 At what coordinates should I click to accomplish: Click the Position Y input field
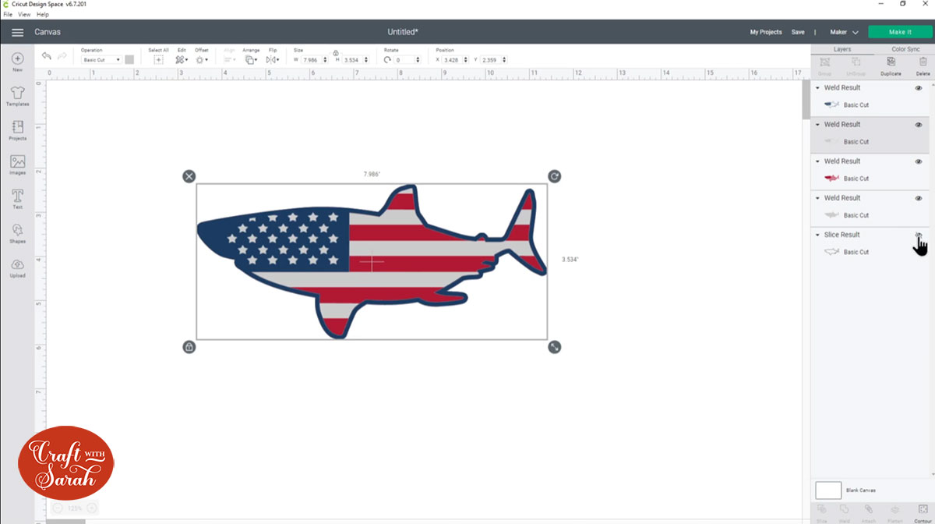tap(494, 60)
